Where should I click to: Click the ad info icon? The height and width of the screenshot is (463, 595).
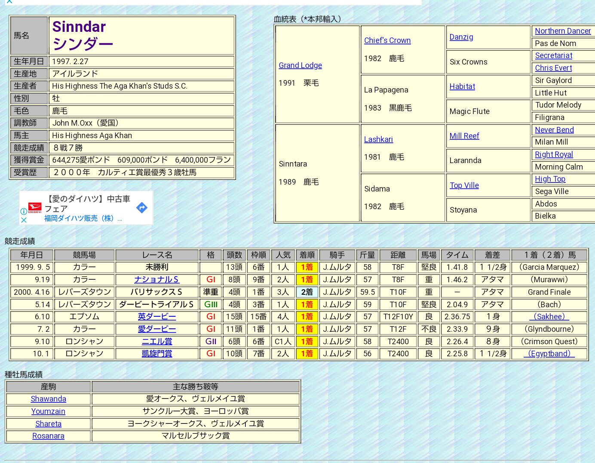[24, 211]
